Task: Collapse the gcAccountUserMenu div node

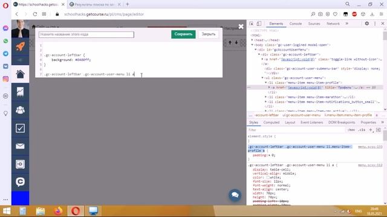Action: coord(256,49)
